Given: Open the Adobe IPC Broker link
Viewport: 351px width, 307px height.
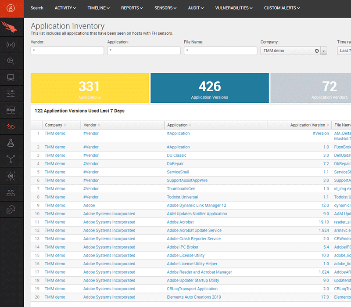Looking at the screenshot, I should (183, 247).
